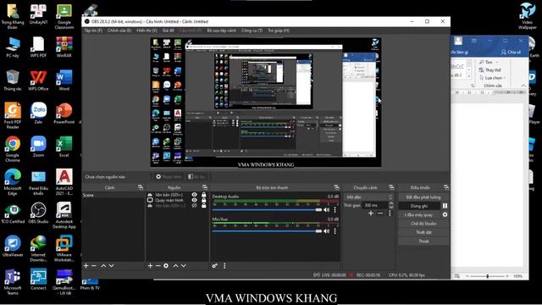Remove the selected scene with the minus icon

click(94, 265)
